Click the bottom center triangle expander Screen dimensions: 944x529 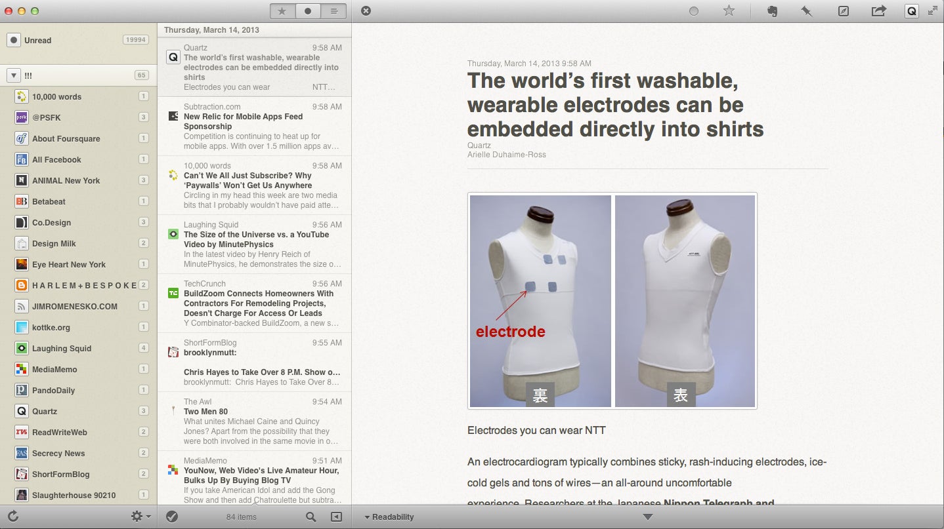(x=648, y=517)
